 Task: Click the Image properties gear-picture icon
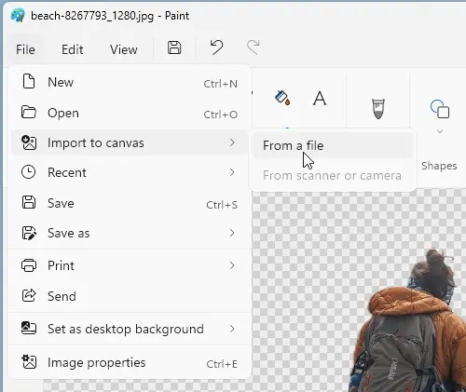tap(29, 361)
